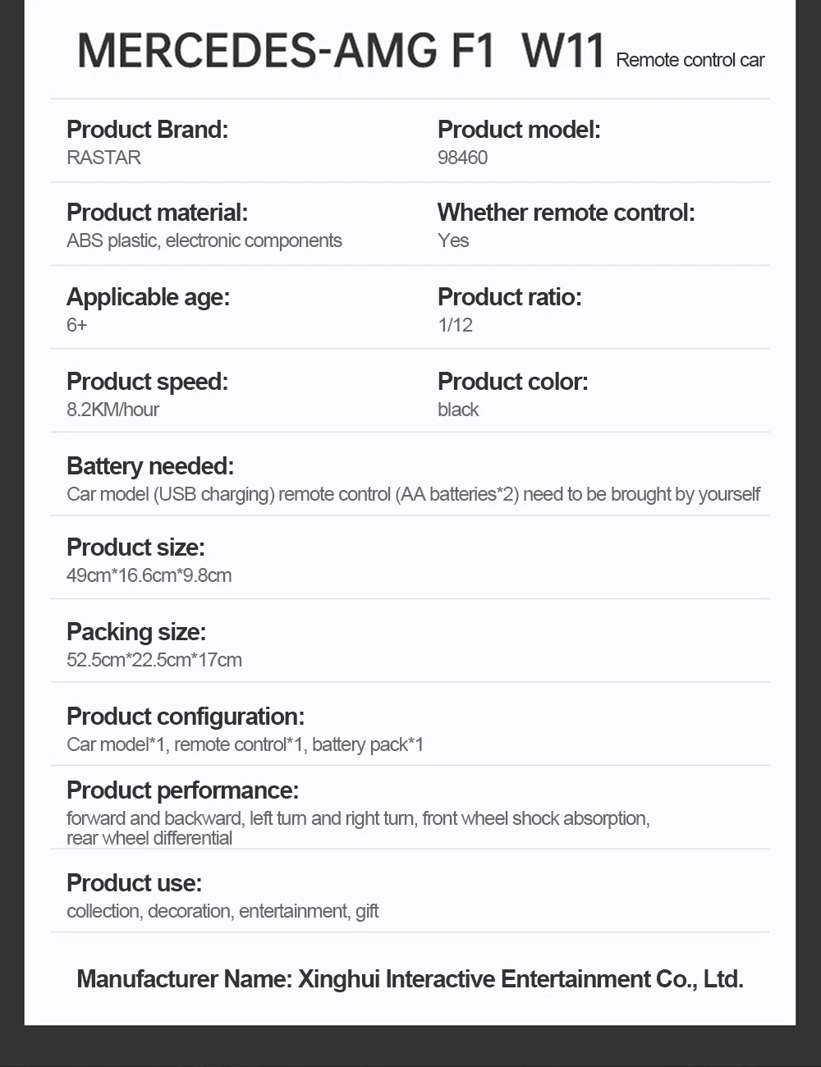This screenshot has height=1067, width=821.
Task: Select the Product Brand heading
Action: (147, 130)
